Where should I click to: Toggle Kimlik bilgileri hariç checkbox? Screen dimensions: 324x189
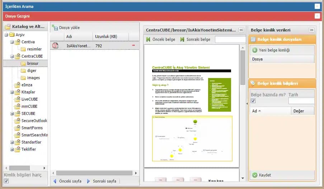tap(6, 181)
